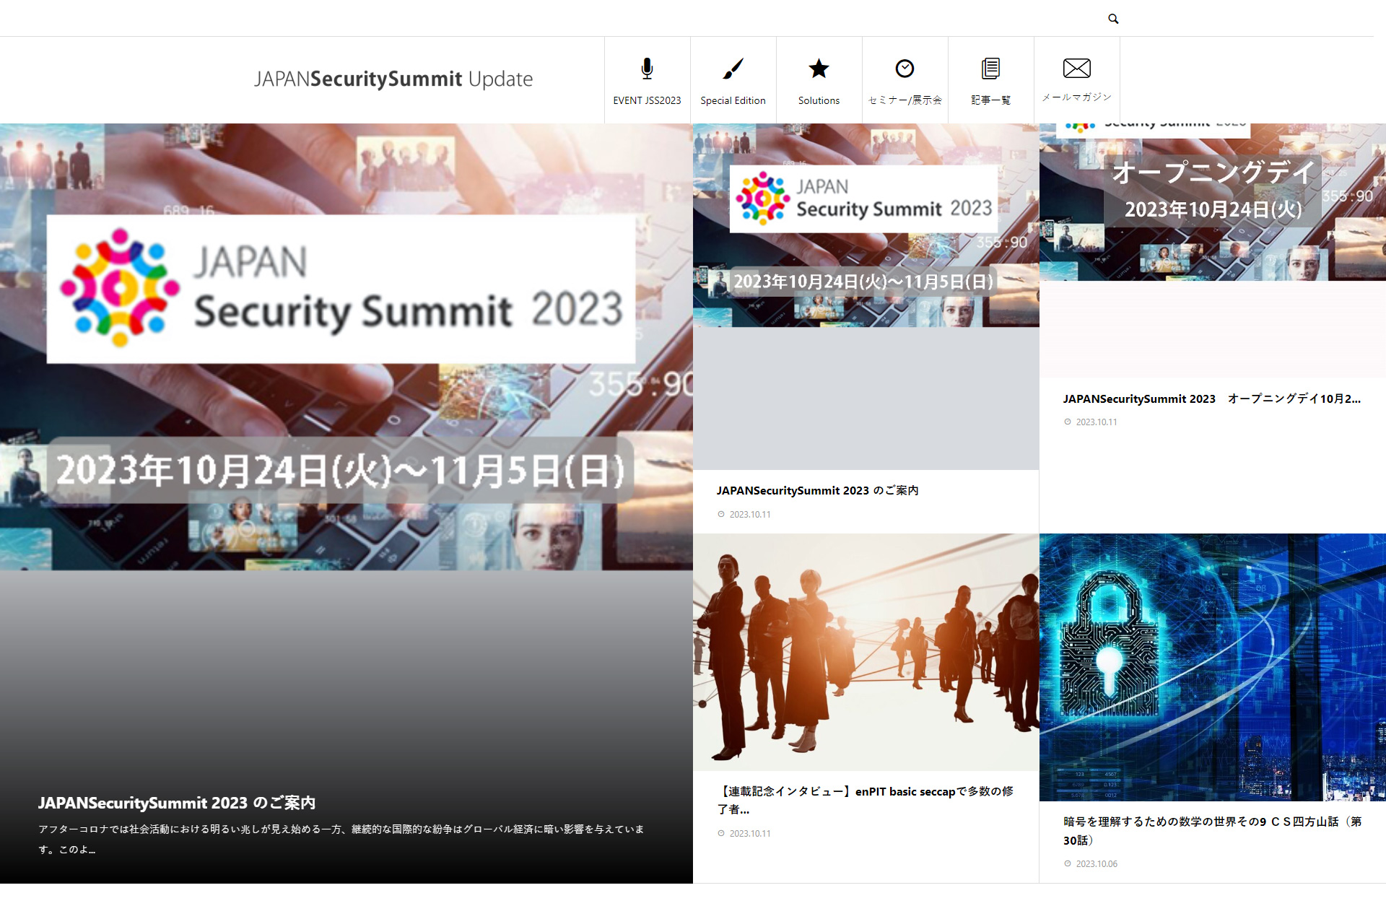The height and width of the screenshot is (919, 1386).
Task: Select the Solutions navigation entry
Action: [x=819, y=100]
